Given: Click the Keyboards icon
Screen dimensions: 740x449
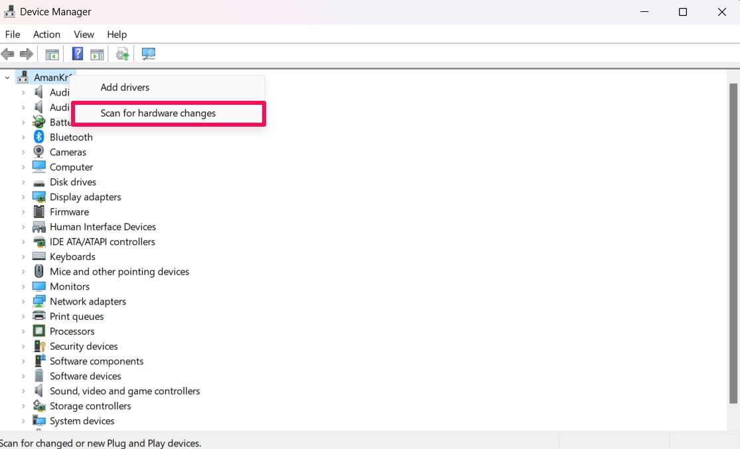Looking at the screenshot, I should tap(38, 256).
